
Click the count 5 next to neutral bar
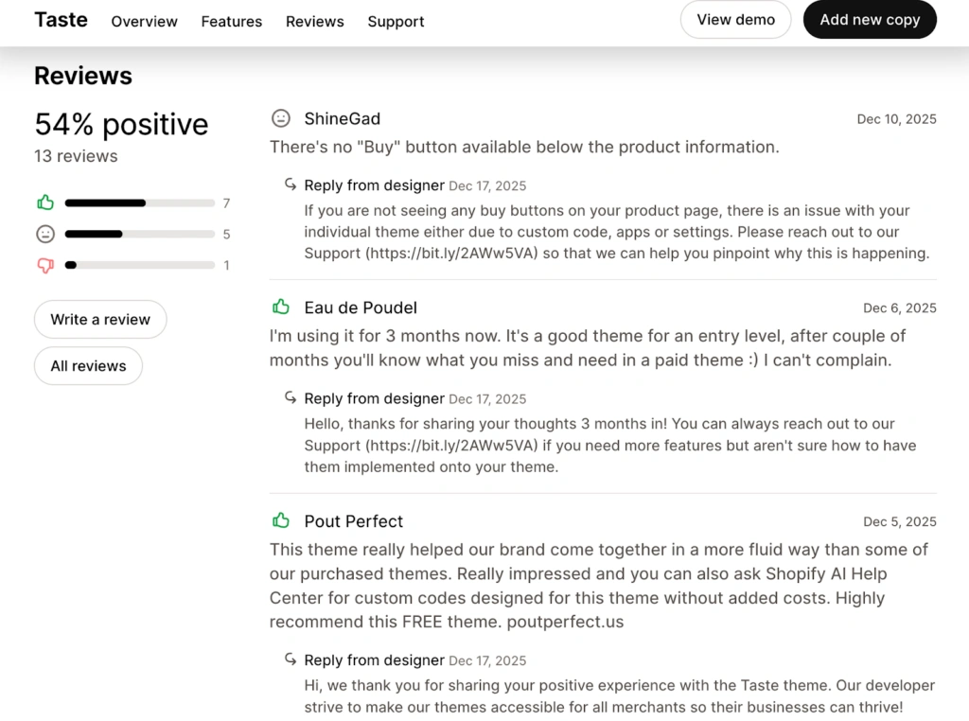(x=226, y=234)
